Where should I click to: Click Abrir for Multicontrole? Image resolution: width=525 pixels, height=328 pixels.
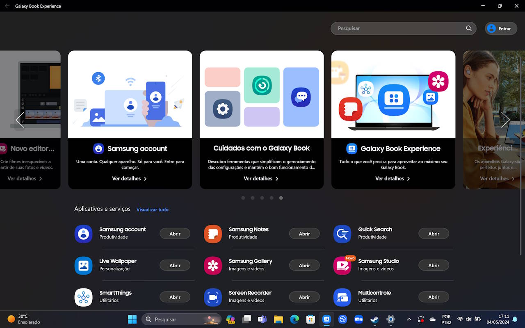pos(434,297)
